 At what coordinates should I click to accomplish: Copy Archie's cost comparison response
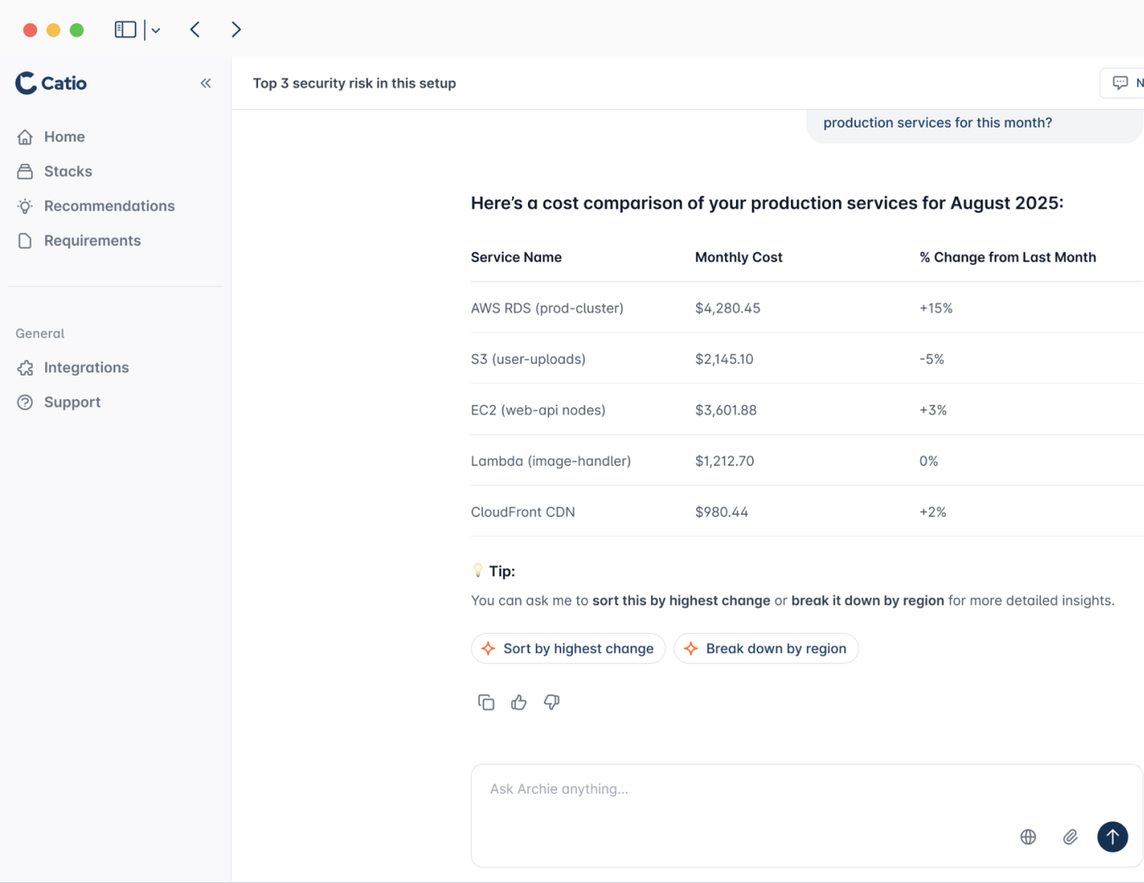pyautogui.click(x=486, y=702)
